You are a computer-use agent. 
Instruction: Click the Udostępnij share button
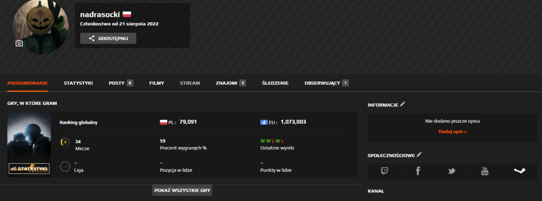point(108,38)
